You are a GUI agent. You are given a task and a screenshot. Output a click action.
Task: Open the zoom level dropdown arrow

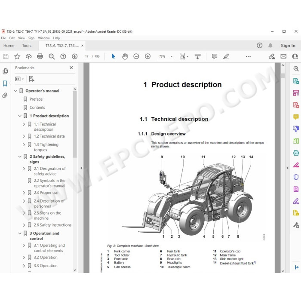172,56
